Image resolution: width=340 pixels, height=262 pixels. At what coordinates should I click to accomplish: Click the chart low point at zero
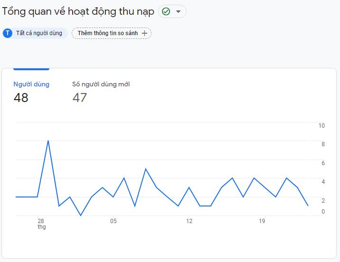point(81,215)
